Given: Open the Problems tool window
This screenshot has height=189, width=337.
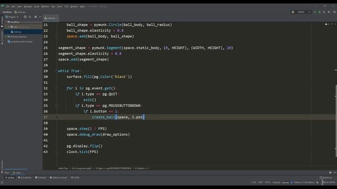Looking at the screenshot, I should [x=25, y=177].
